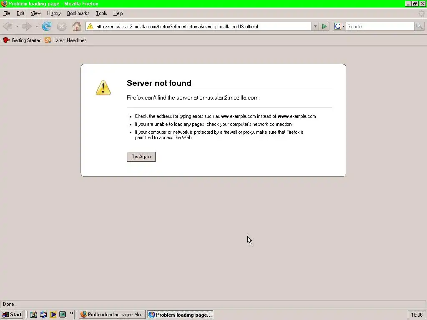Click the Firefox icon in the title bar
The width and height of the screenshot is (427, 320).
point(4,3)
